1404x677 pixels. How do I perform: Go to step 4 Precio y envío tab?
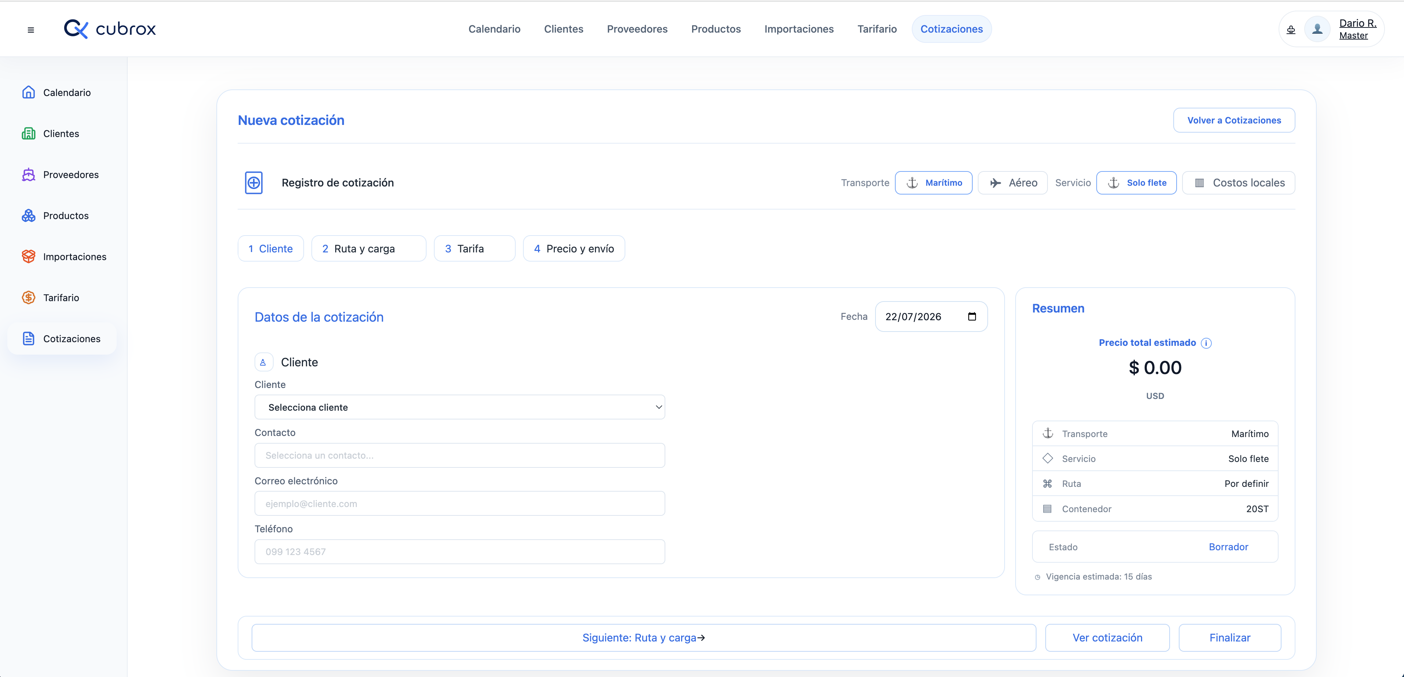coord(574,248)
